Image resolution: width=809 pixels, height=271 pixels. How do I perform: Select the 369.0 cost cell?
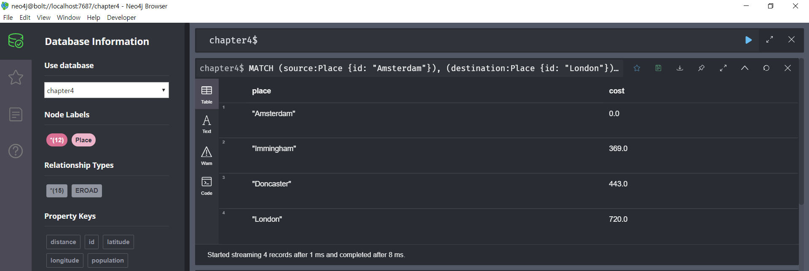coord(618,149)
